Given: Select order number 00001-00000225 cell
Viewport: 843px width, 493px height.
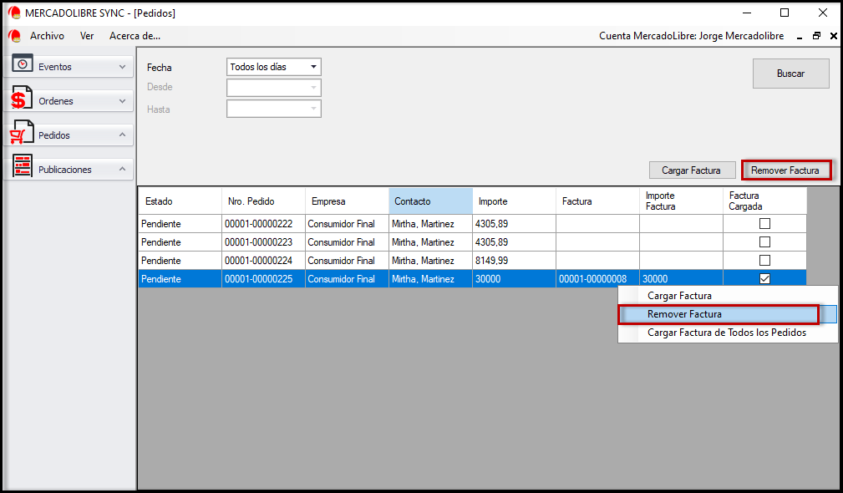Looking at the screenshot, I should [263, 278].
